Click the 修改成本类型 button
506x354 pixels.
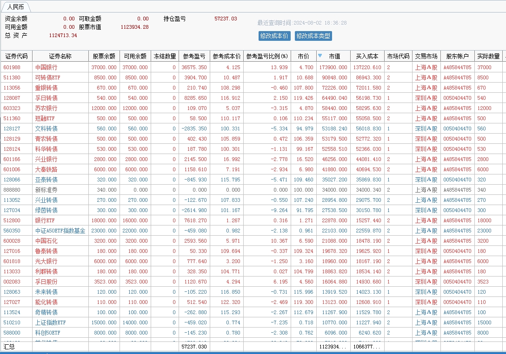[x=313, y=36]
